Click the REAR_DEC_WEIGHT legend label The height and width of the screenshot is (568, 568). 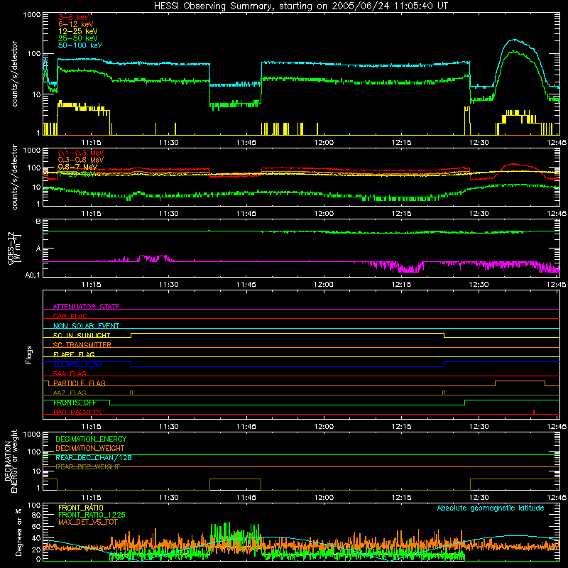point(87,467)
